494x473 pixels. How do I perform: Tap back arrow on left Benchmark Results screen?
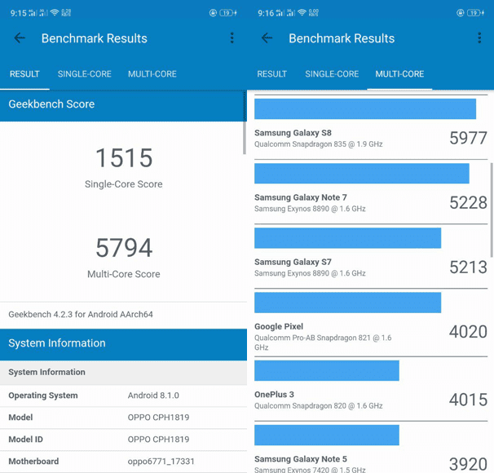point(20,38)
